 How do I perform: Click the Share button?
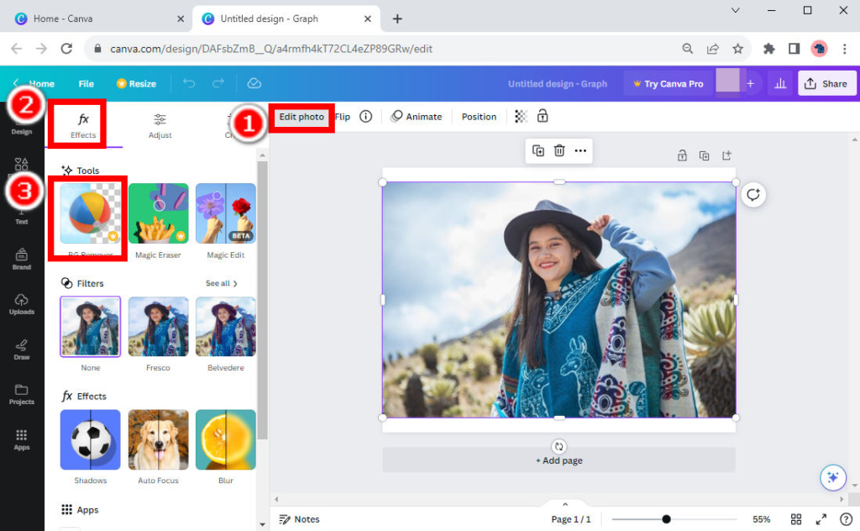coord(826,83)
